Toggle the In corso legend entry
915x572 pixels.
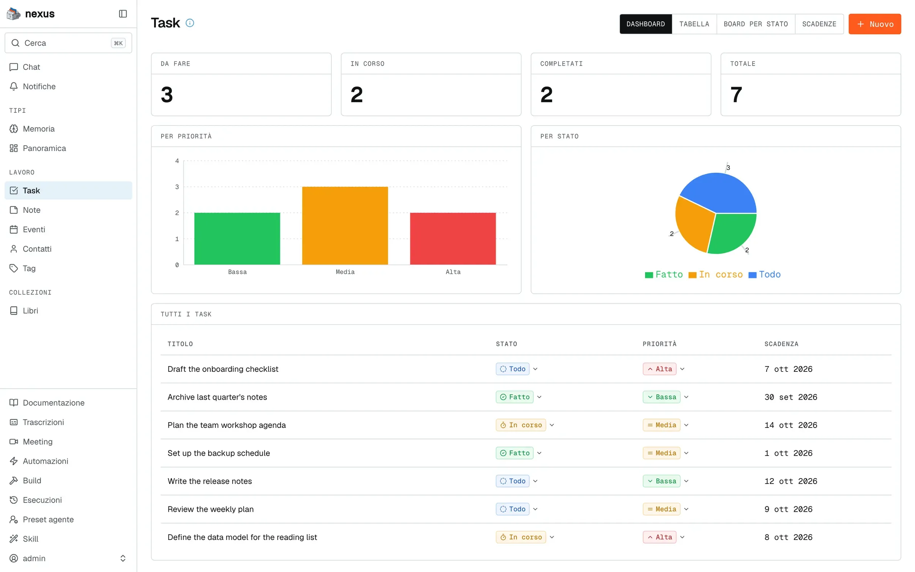(x=716, y=275)
